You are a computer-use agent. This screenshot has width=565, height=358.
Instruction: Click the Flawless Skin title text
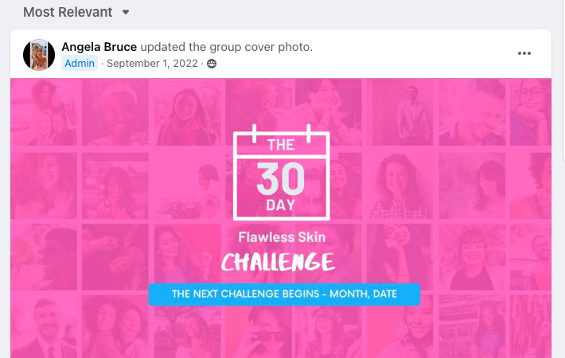(282, 236)
